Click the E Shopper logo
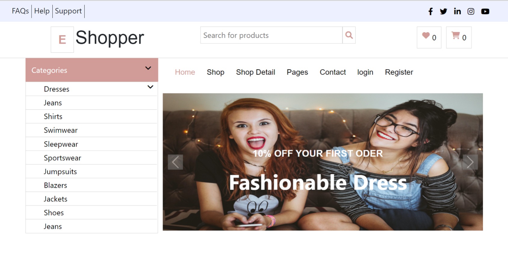Image resolution: width=508 pixels, height=254 pixels. click(98, 39)
